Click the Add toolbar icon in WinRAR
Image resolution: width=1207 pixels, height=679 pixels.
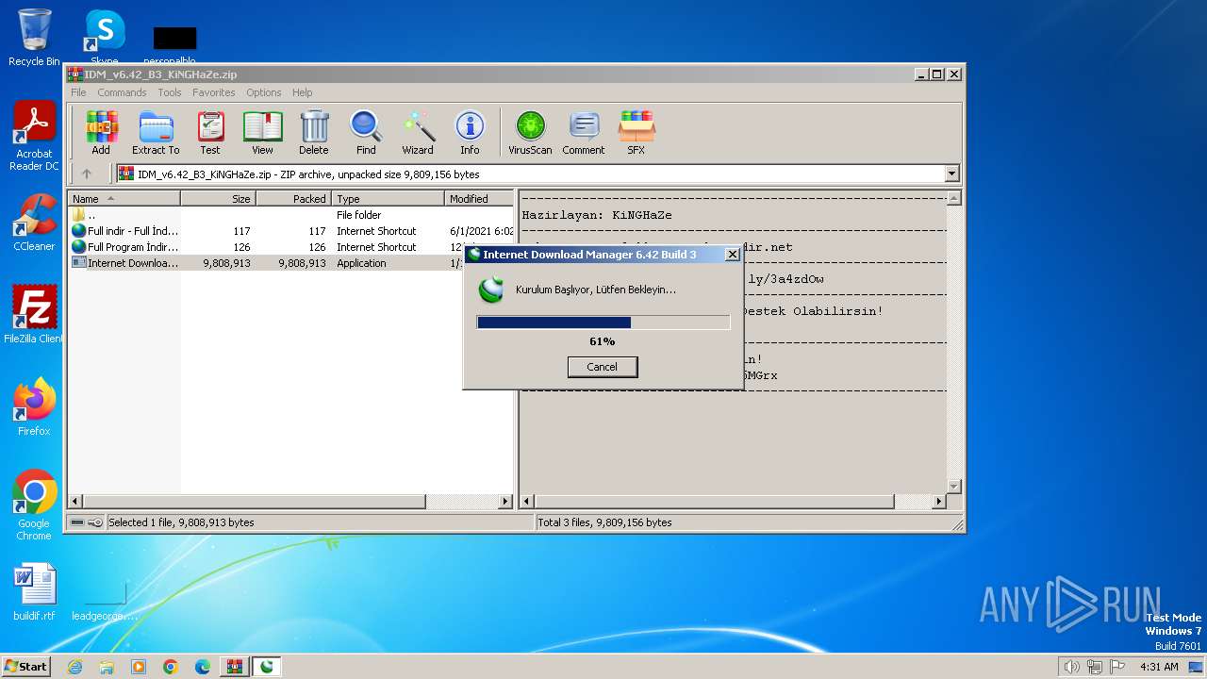coord(101,132)
